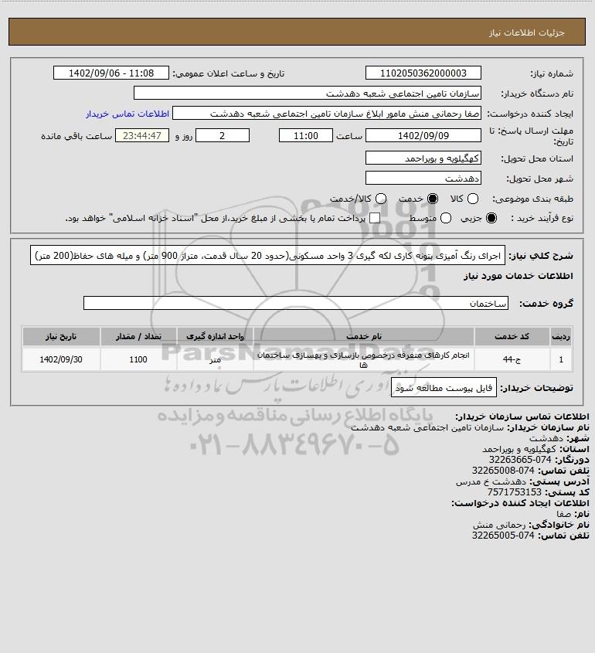Click the تعداد / مقدار column header
This screenshot has height=653, width=595.
point(138,336)
